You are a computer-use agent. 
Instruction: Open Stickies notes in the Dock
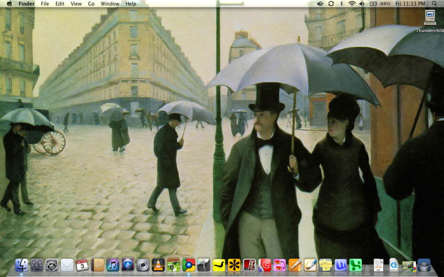[x=325, y=265]
